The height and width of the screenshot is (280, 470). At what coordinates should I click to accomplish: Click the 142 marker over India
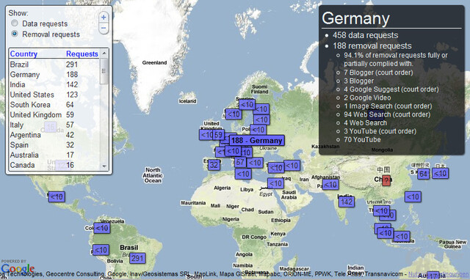coord(347,202)
